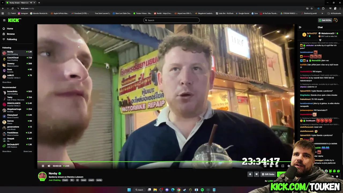
Task: Open DrChubzDPT ARC Raiders channel
Action: 17,146
